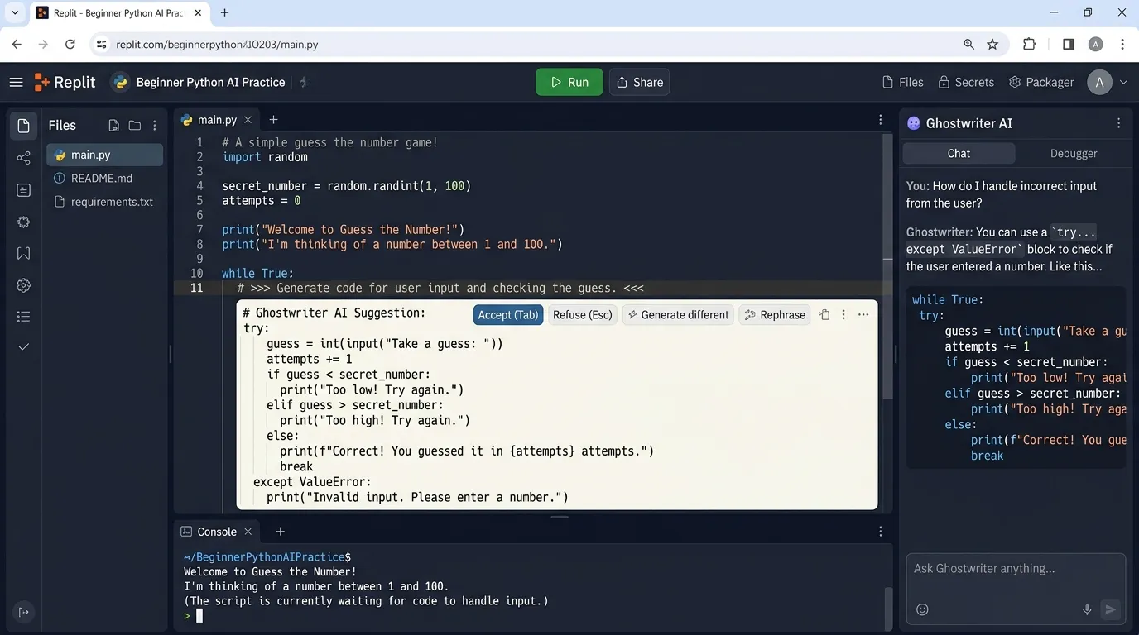Toggle browser side panel icon
1139x635 pixels.
click(x=1068, y=45)
